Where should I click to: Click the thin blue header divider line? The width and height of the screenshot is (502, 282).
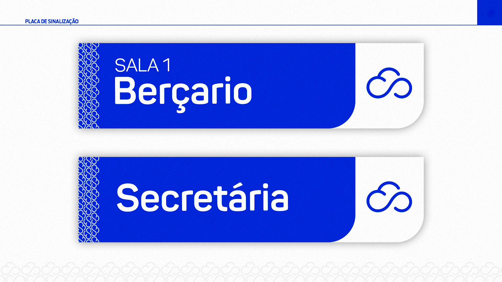(x=238, y=25)
